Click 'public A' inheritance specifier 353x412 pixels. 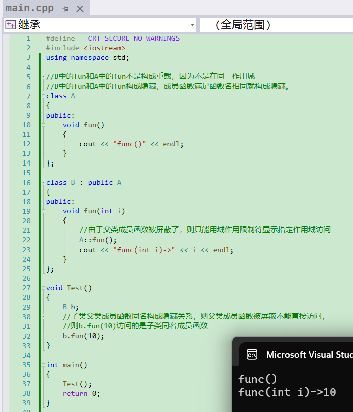pos(104,183)
